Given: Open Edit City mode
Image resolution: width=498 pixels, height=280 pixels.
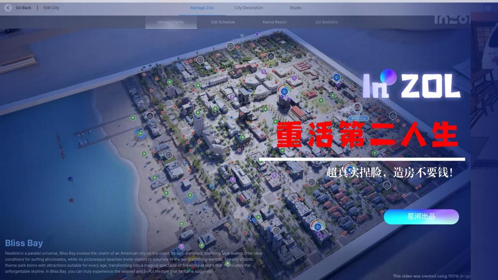Looking at the screenshot, I should click(x=51, y=8).
